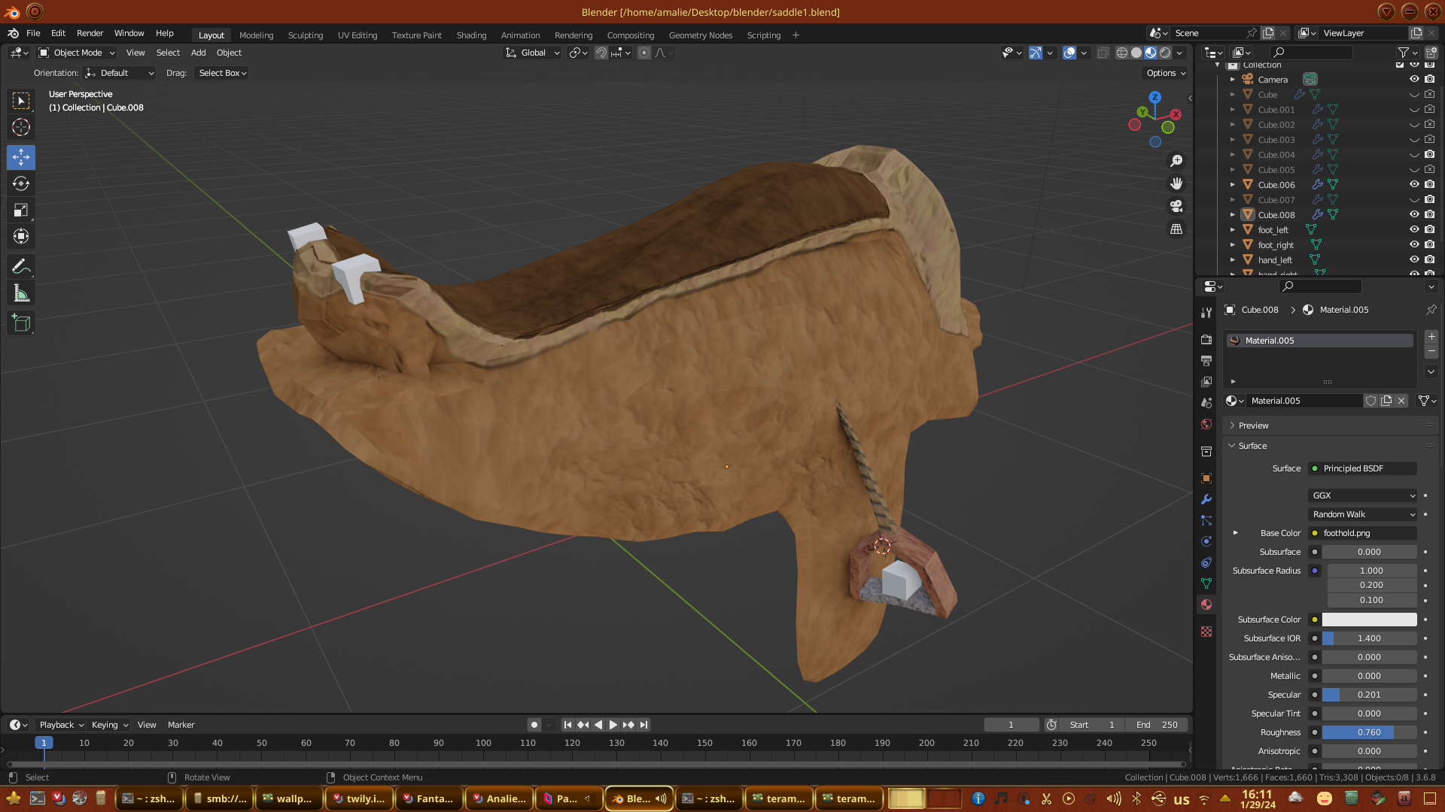Open the Object Mode dropdown

pyautogui.click(x=77, y=53)
